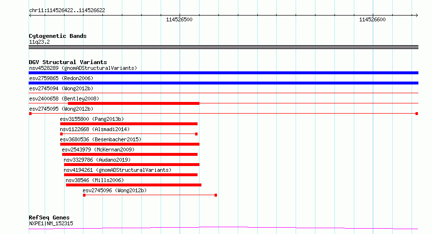
Task: Open gene label NXPE1|NM_152315
Action: (51, 223)
